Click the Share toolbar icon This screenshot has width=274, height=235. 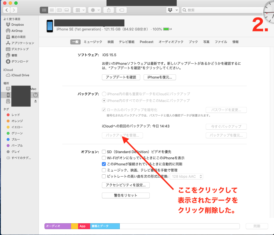pos(108,10)
